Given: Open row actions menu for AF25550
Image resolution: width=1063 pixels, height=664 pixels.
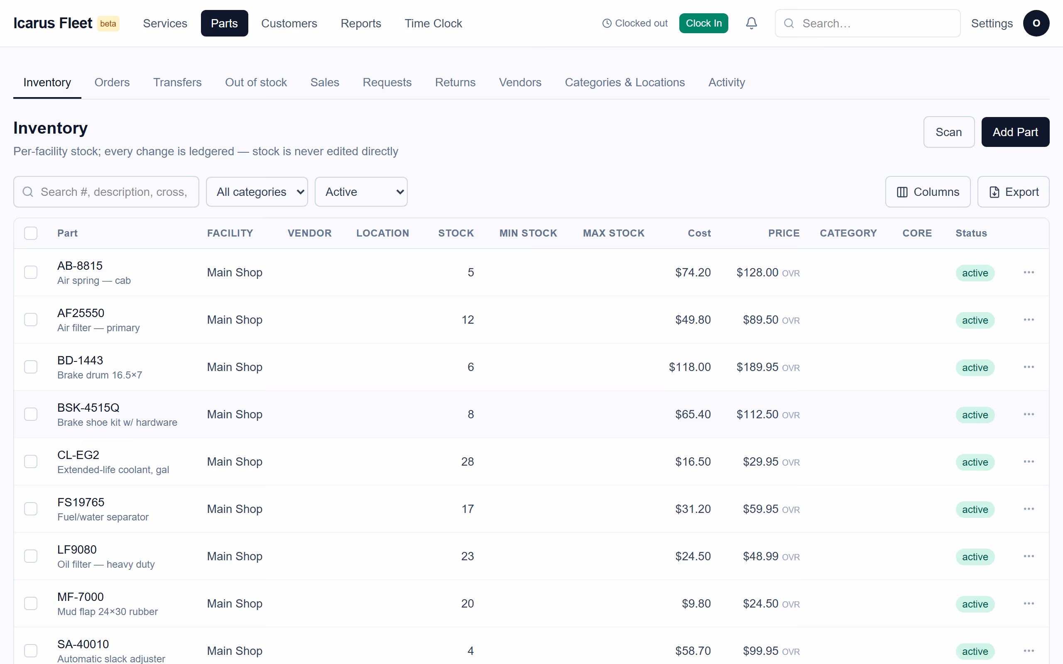Looking at the screenshot, I should tap(1028, 320).
